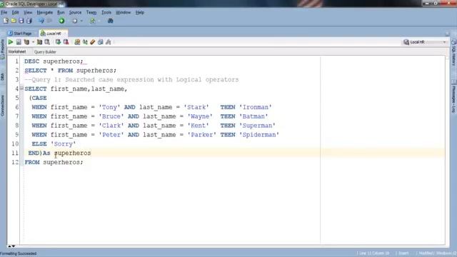
Task: Open the dropdown arrow beside the Debug icon
Action: click(81, 21)
